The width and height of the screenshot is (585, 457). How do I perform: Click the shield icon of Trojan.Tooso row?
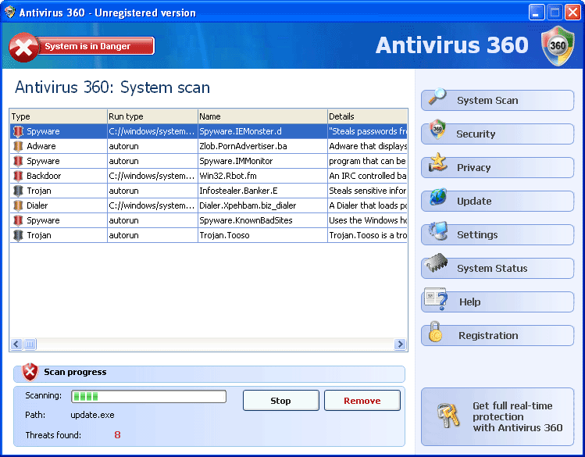[18, 235]
